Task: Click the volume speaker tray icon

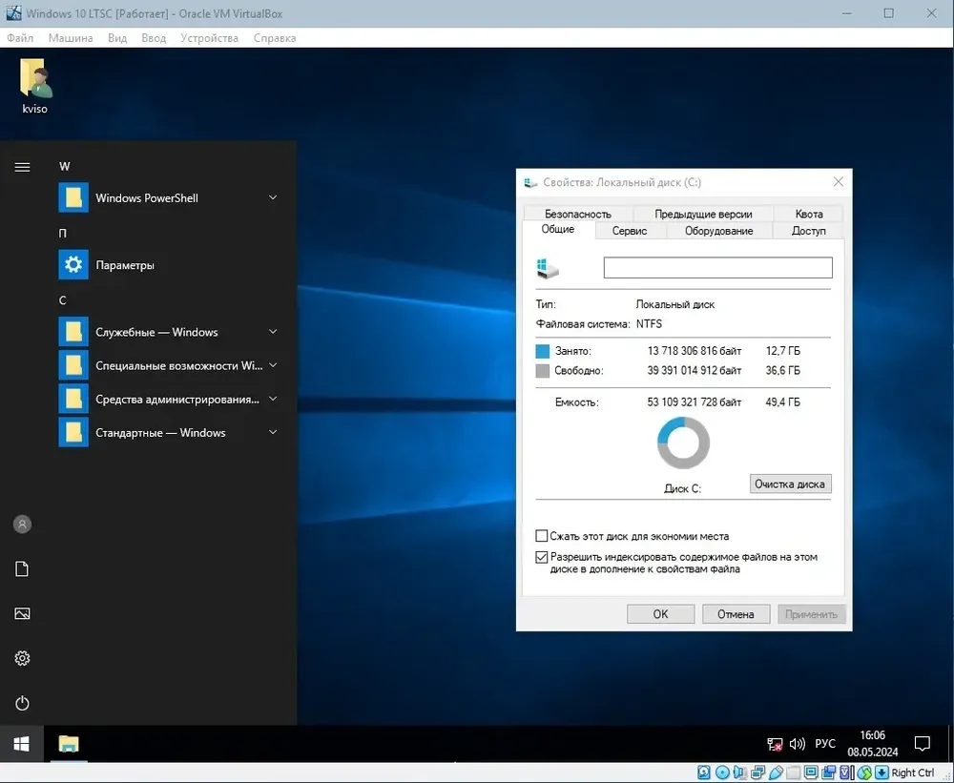Action: 797,744
